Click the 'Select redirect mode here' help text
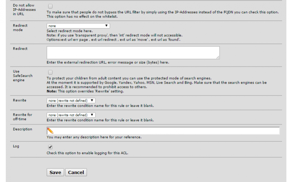Image resolution: width=290 pixels, height=182 pixels. click(70, 31)
